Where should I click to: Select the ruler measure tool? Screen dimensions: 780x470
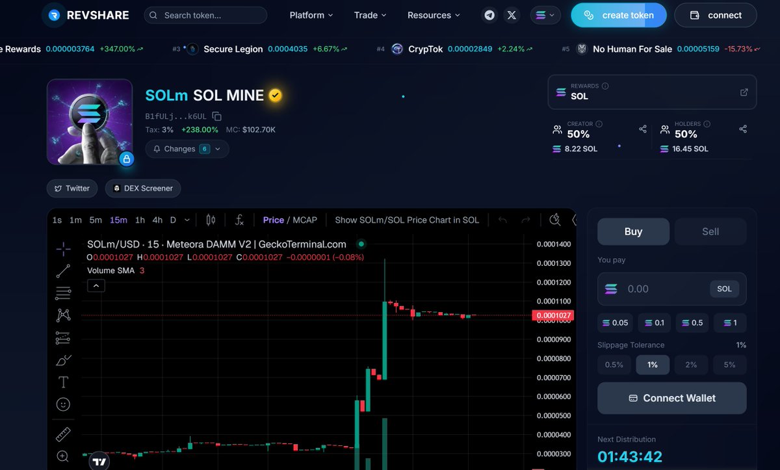[63, 434]
